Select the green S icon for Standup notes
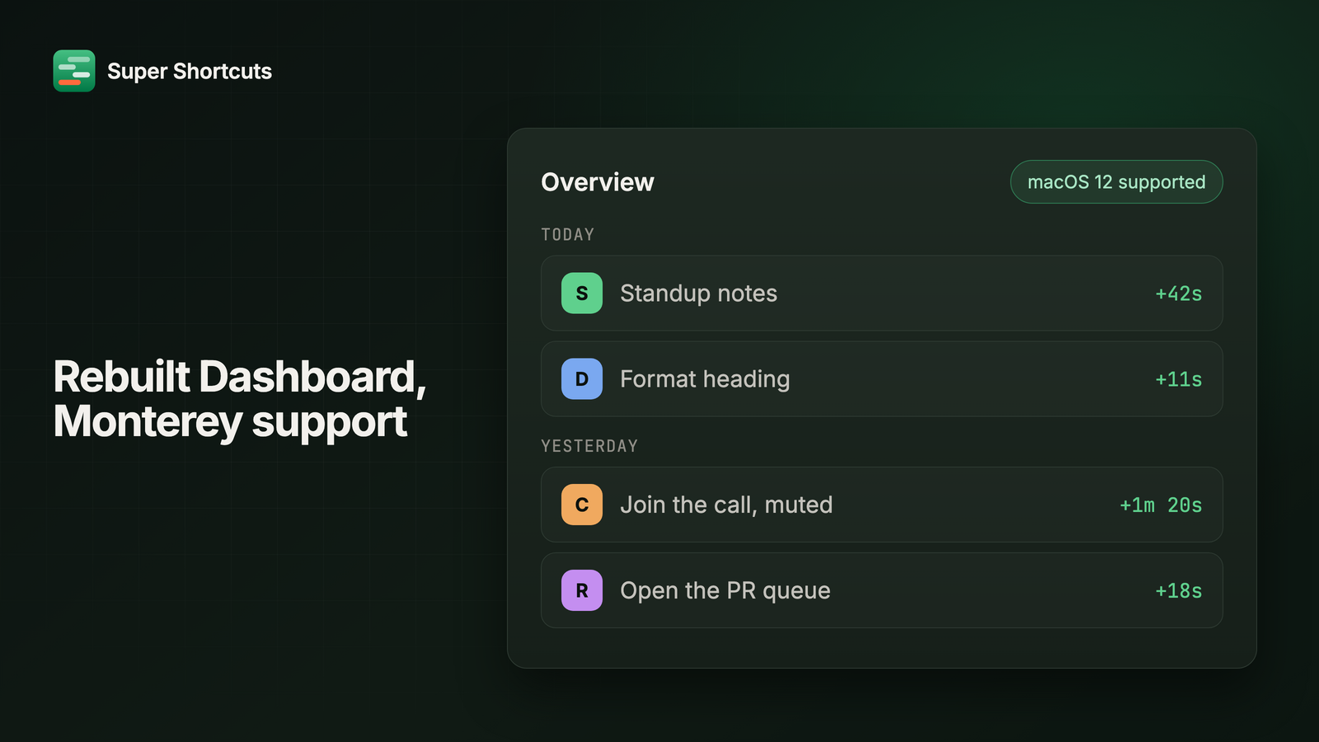The width and height of the screenshot is (1319, 742). pyautogui.click(x=582, y=294)
